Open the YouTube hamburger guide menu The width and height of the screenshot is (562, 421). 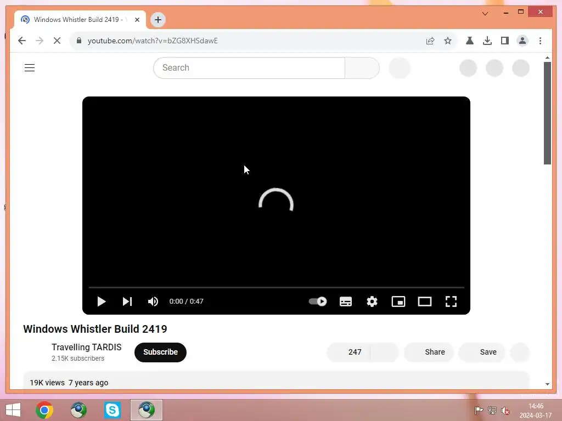tap(30, 67)
